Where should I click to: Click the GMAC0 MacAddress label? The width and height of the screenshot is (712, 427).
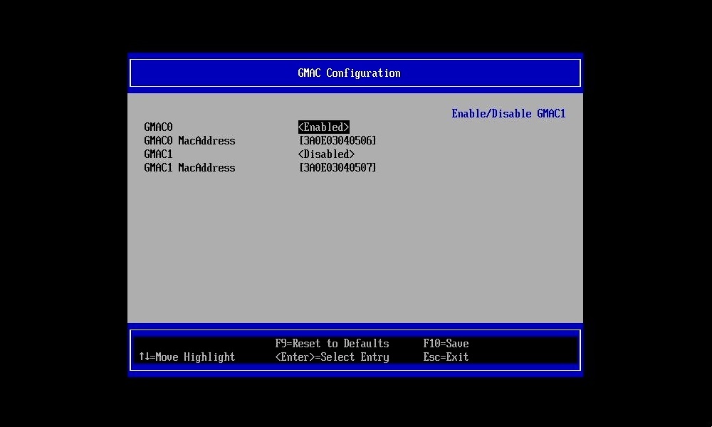[x=189, y=140]
